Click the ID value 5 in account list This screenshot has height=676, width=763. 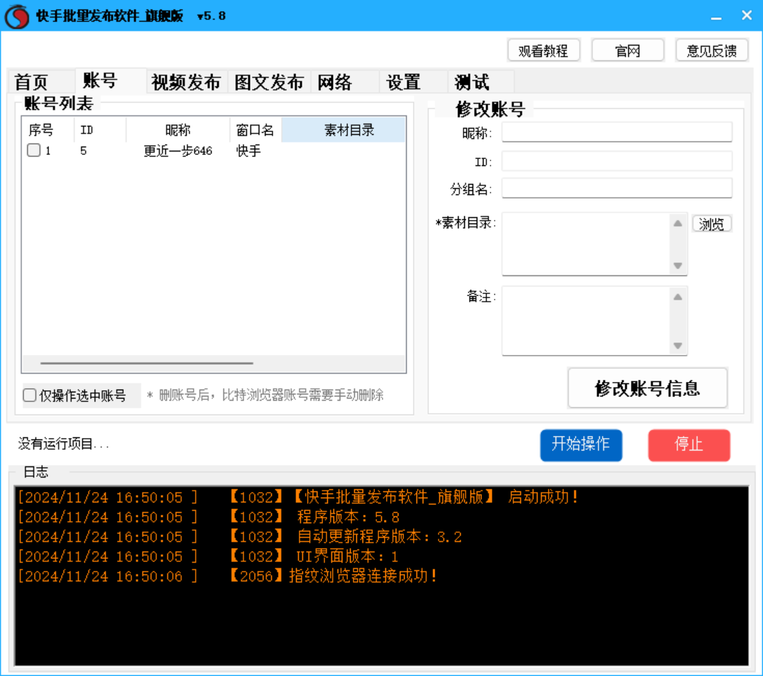[84, 151]
